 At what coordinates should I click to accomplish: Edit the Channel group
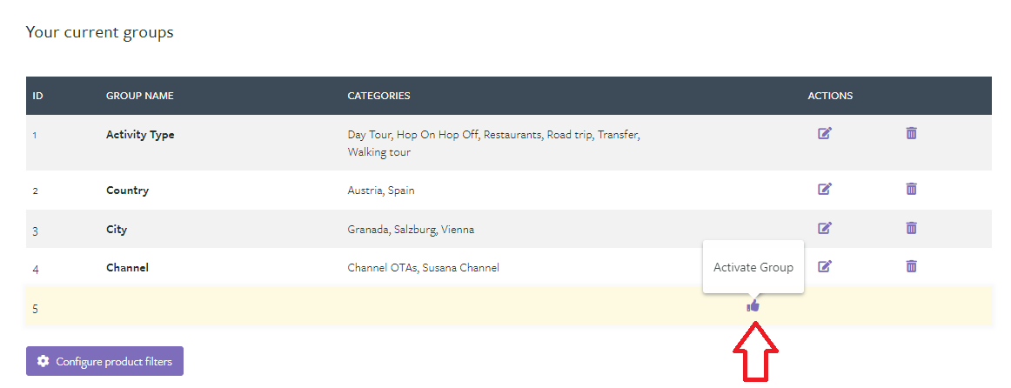click(x=825, y=266)
